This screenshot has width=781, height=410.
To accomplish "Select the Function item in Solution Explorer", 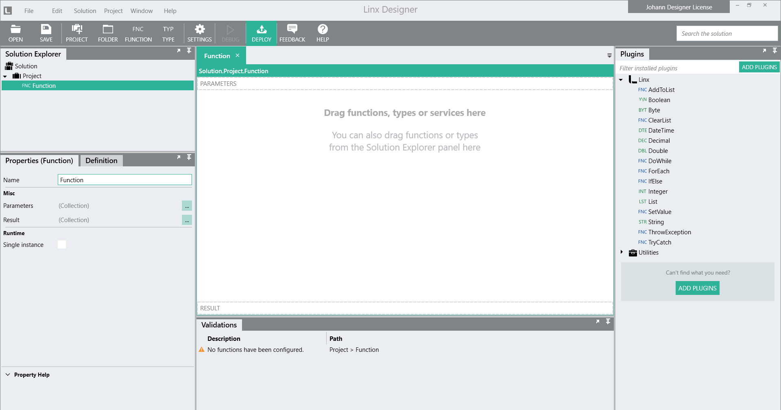I will 98,85.
